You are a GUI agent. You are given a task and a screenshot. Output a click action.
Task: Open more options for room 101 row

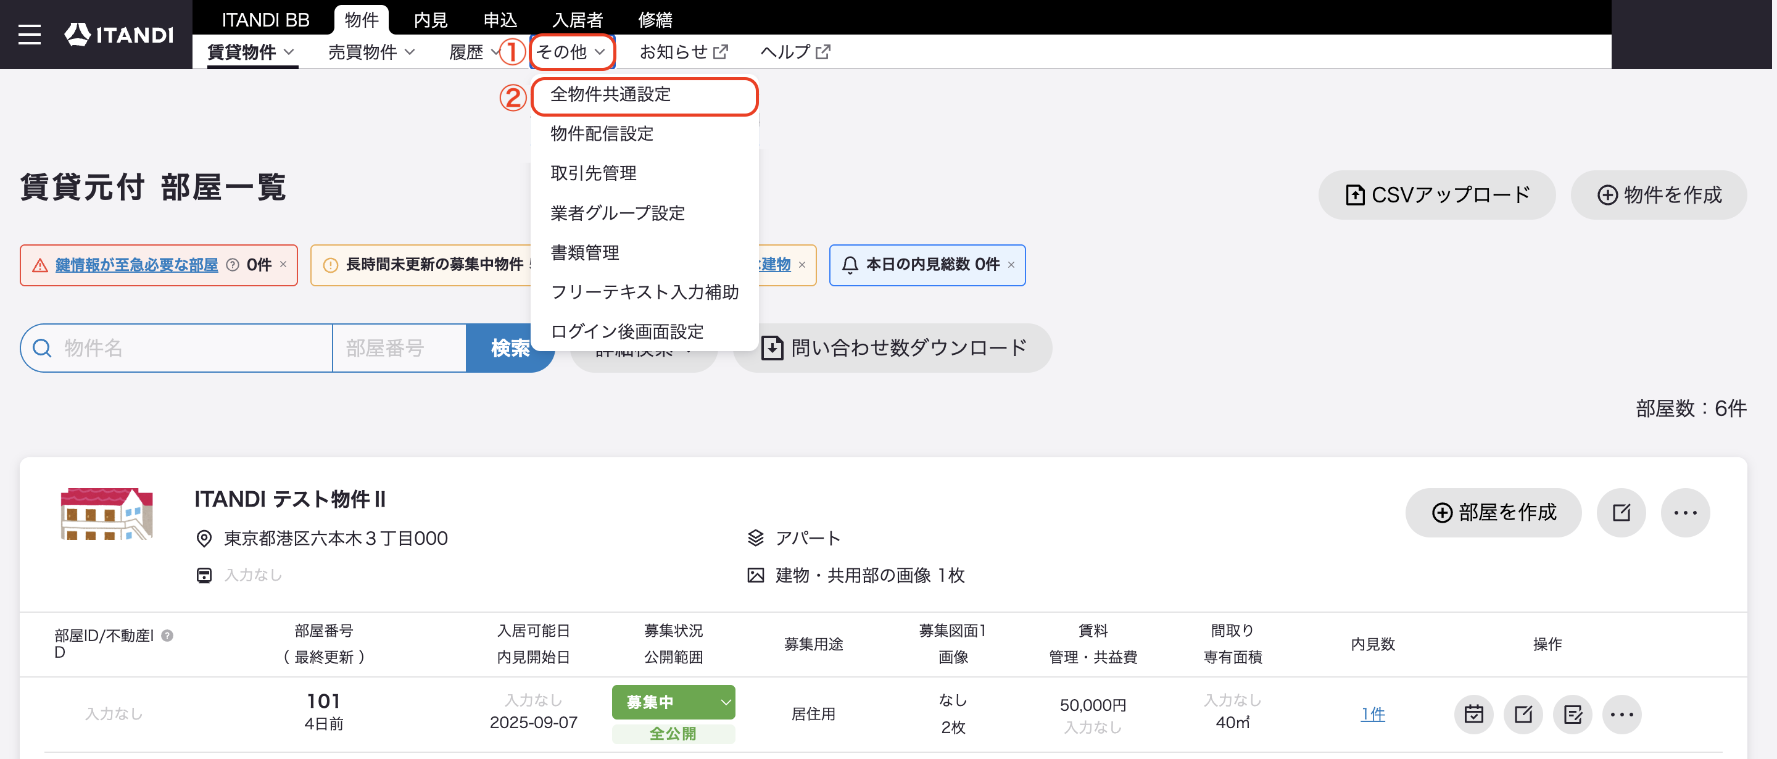1622,714
